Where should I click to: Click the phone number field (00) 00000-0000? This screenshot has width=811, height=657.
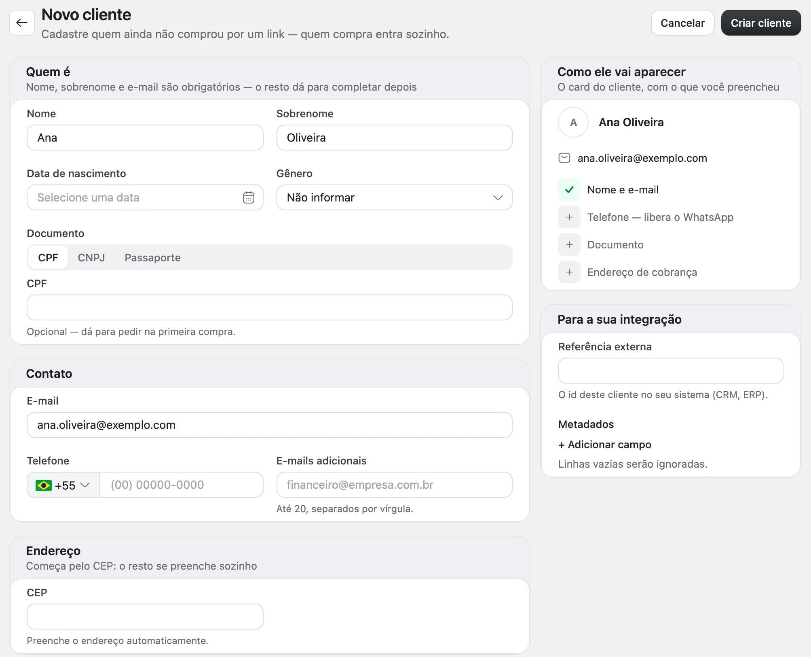tap(181, 485)
